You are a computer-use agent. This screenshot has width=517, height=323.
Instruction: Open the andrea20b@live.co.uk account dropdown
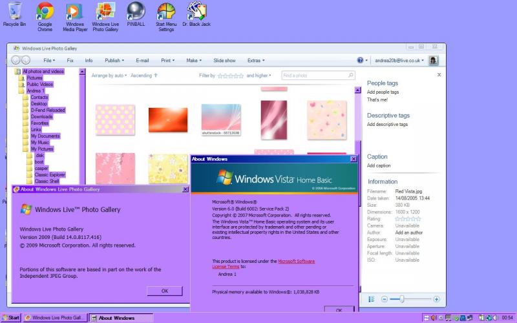(399, 60)
